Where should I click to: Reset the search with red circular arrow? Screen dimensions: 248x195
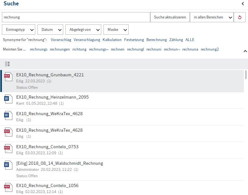(x=240, y=17)
